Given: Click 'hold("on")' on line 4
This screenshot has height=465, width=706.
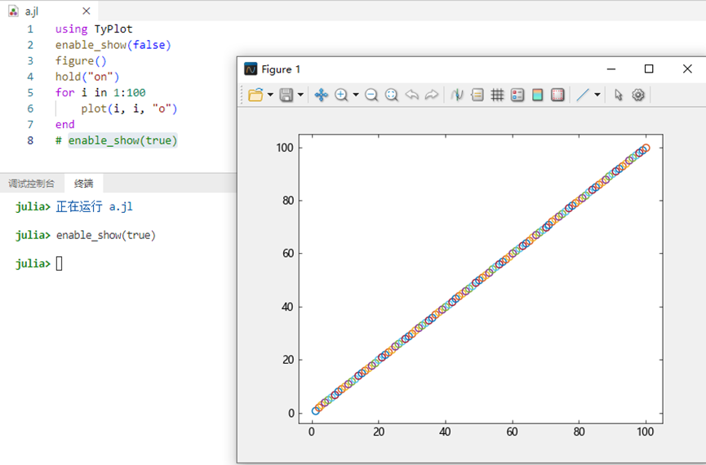Looking at the screenshot, I should [x=87, y=77].
